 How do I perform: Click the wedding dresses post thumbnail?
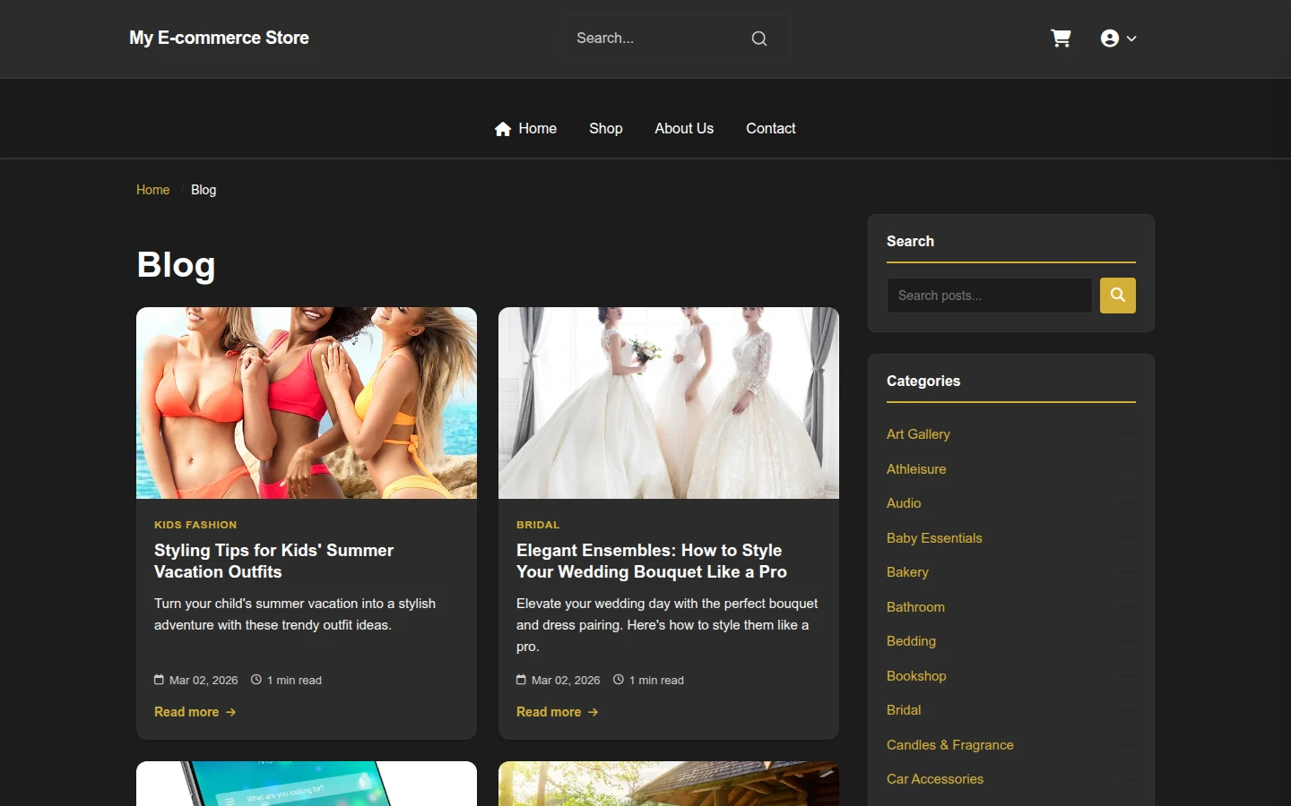[x=669, y=403]
